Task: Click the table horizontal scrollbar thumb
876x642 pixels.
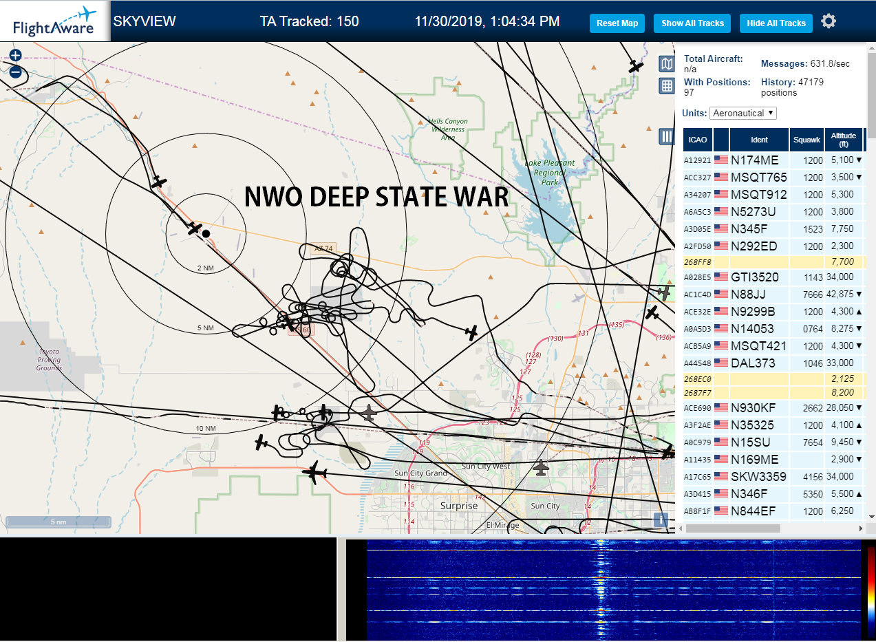Action: coord(733,528)
